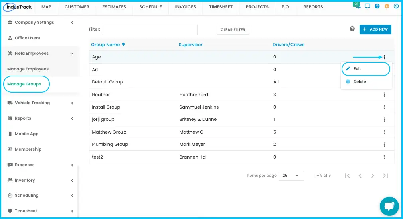Expand the Scheduling section

pos(72,196)
